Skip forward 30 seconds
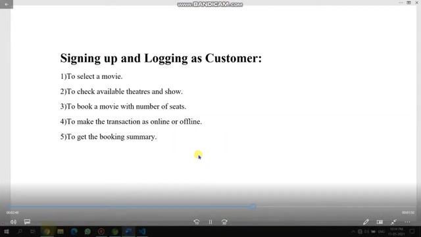The width and height of the screenshot is (421, 237). [224, 222]
